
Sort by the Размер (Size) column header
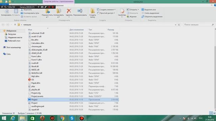point(111,30)
